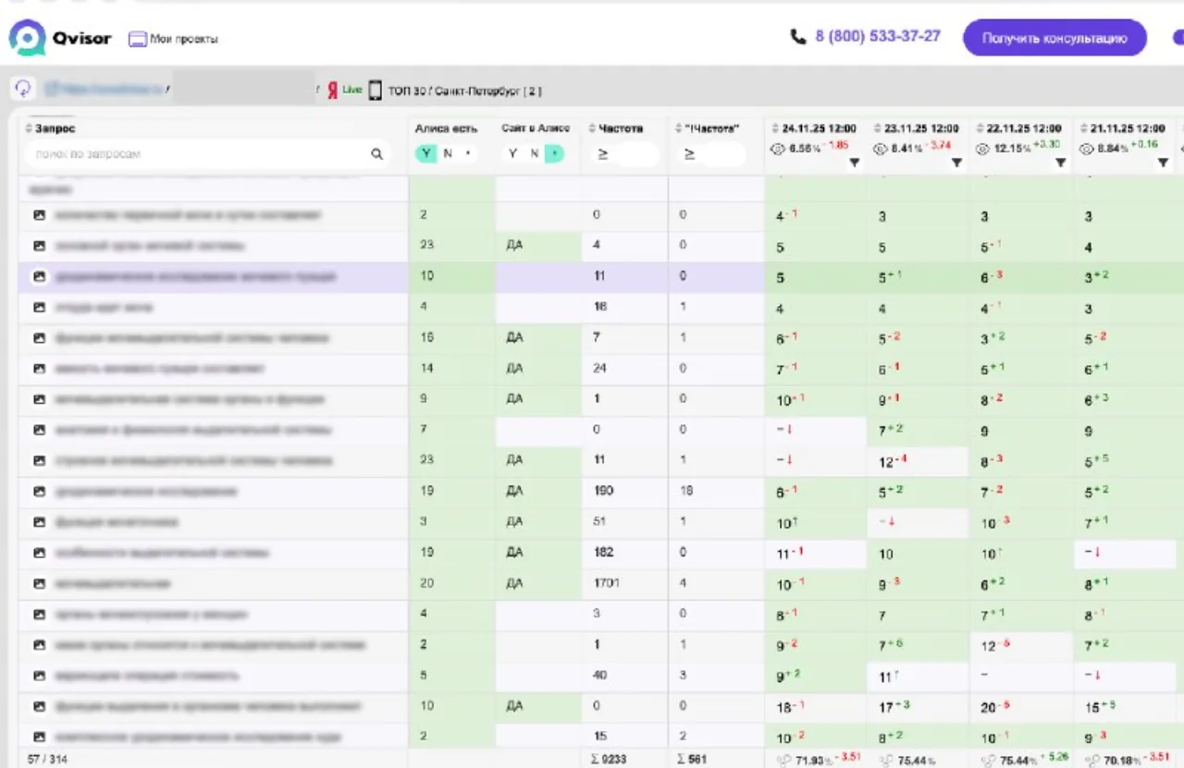
Task: Open the image icon in the row with frequency 40
Action: [40, 676]
